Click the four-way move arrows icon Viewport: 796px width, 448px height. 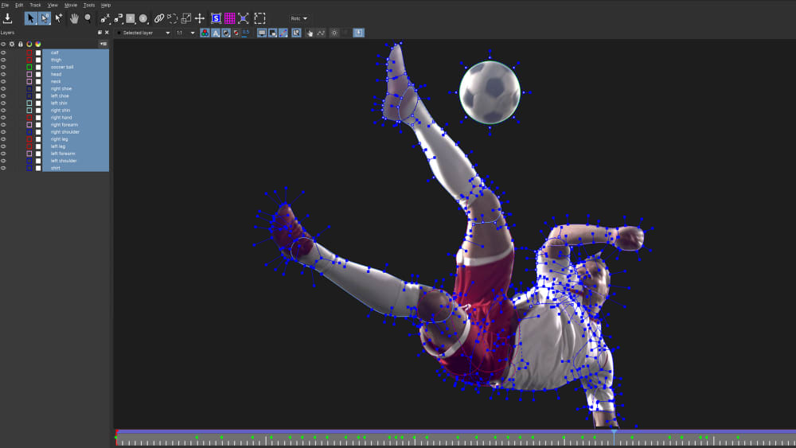point(199,18)
